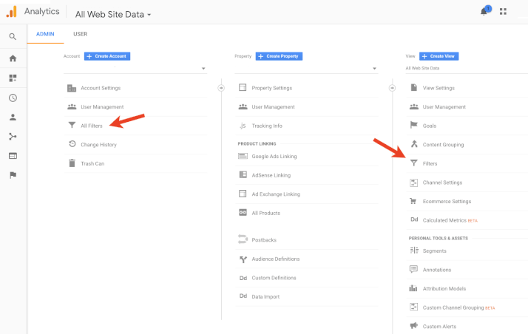This screenshot has height=334, width=528.
Task: Open Realtime clock icon in sidebar
Action: click(13, 98)
